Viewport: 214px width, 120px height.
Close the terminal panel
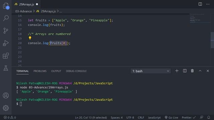coord(208,71)
